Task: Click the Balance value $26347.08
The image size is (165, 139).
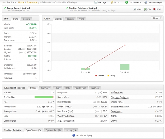Action: (x=32, y=46)
